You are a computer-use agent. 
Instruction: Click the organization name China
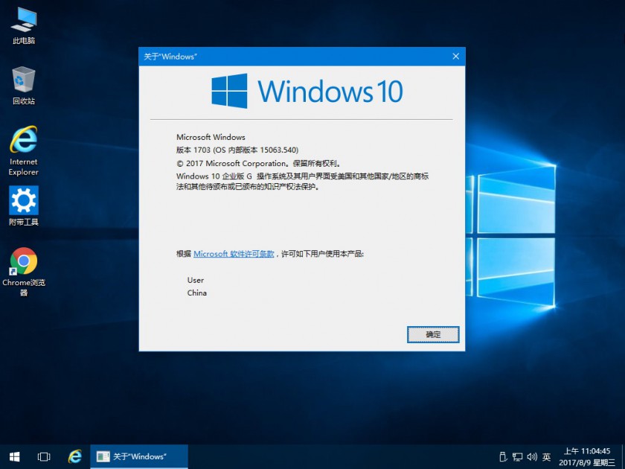(197, 293)
